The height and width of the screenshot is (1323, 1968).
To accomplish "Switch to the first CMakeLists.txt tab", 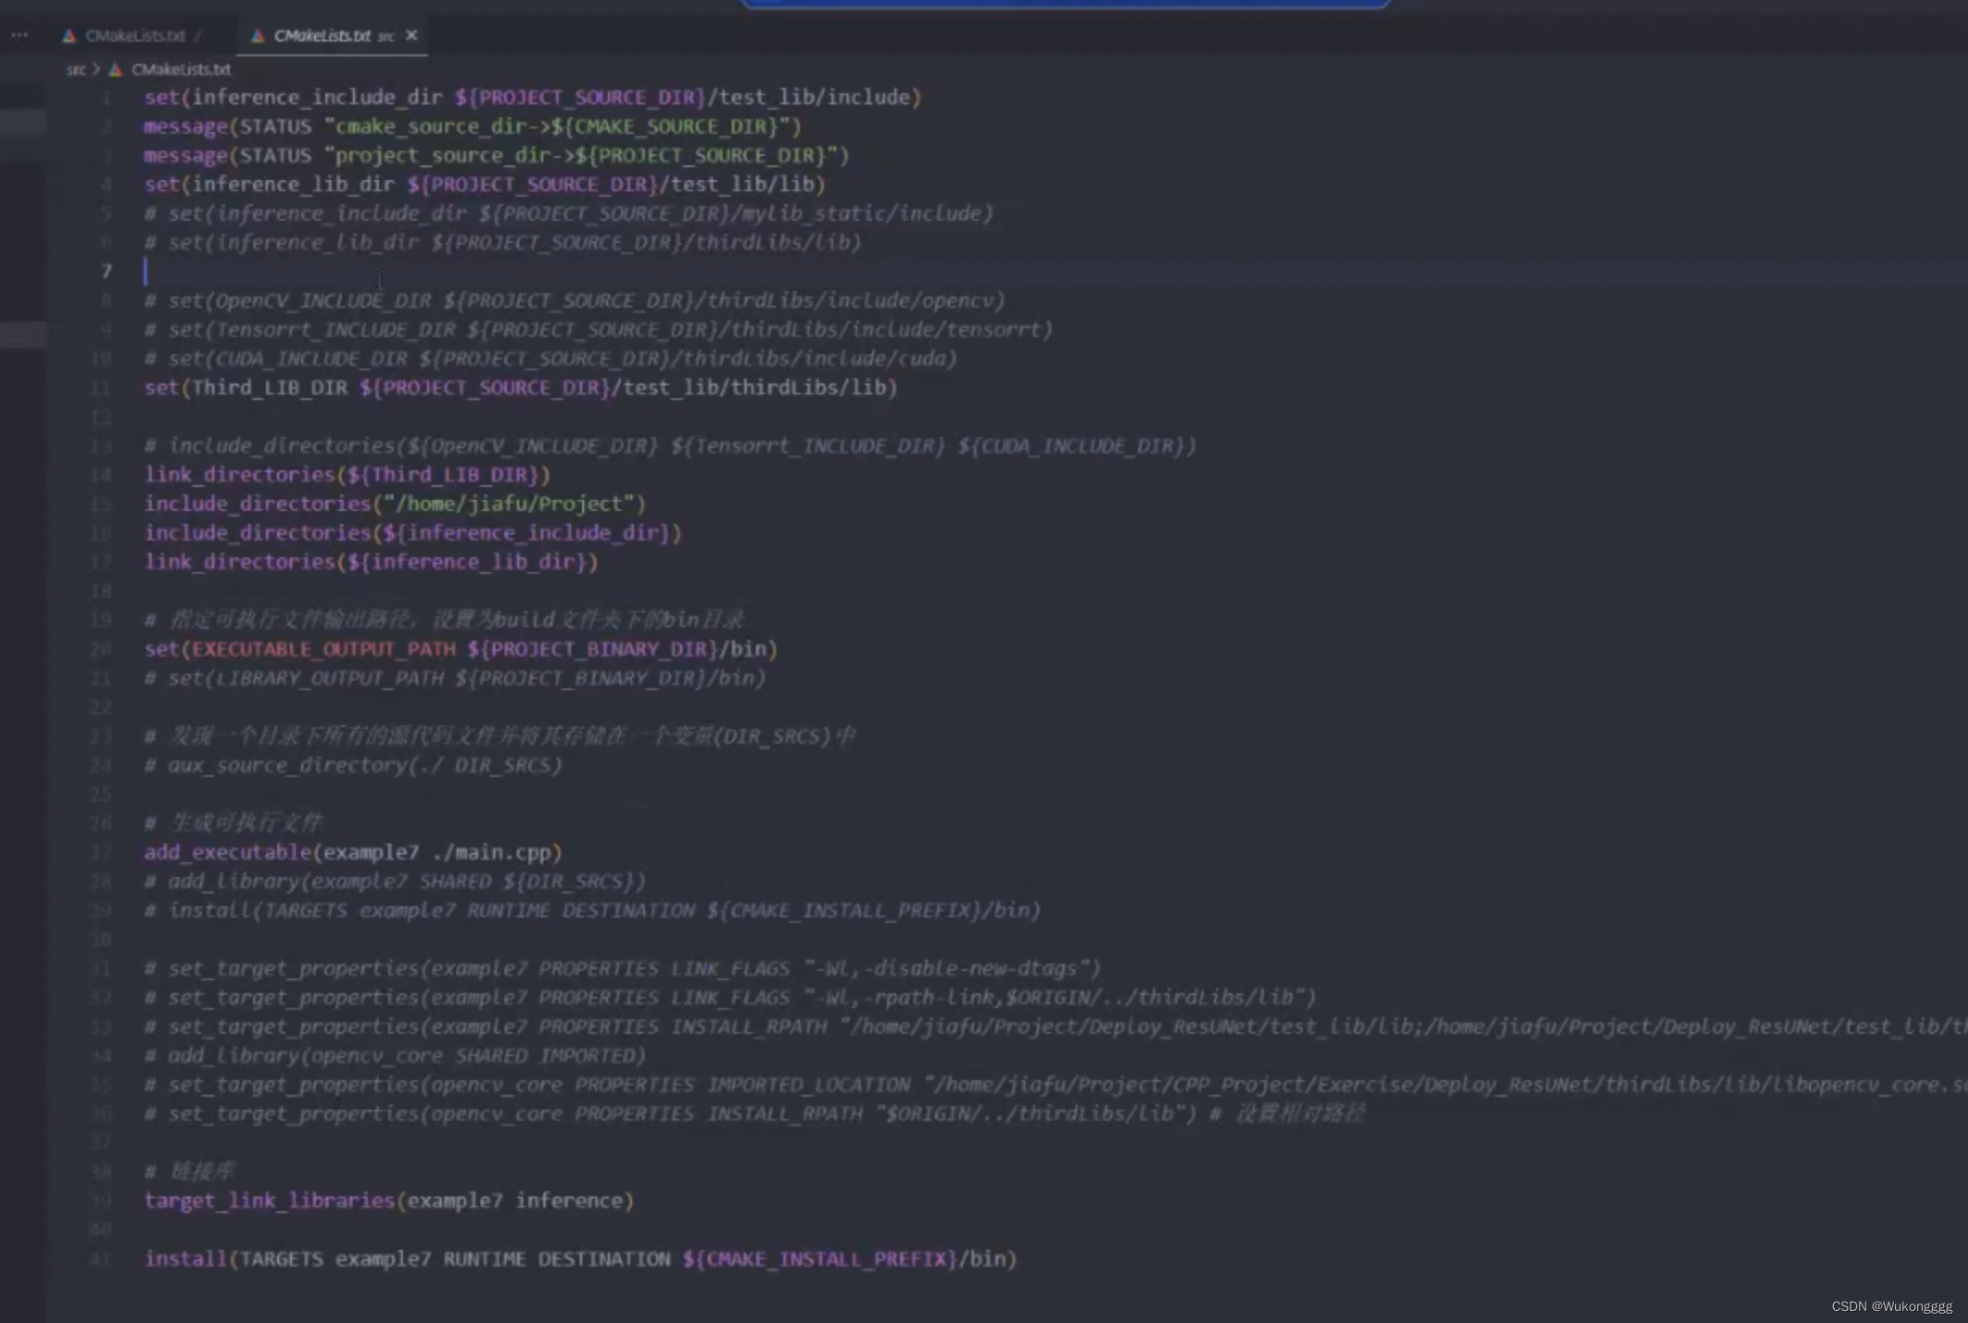I will coord(137,35).
